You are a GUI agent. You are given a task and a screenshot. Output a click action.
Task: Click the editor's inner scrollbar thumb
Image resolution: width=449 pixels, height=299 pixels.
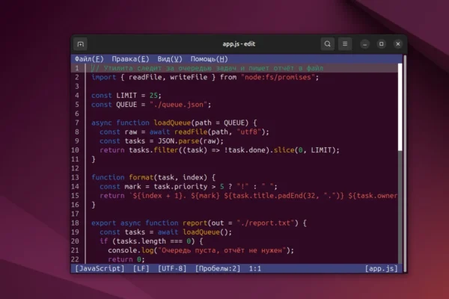click(x=400, y=107)
